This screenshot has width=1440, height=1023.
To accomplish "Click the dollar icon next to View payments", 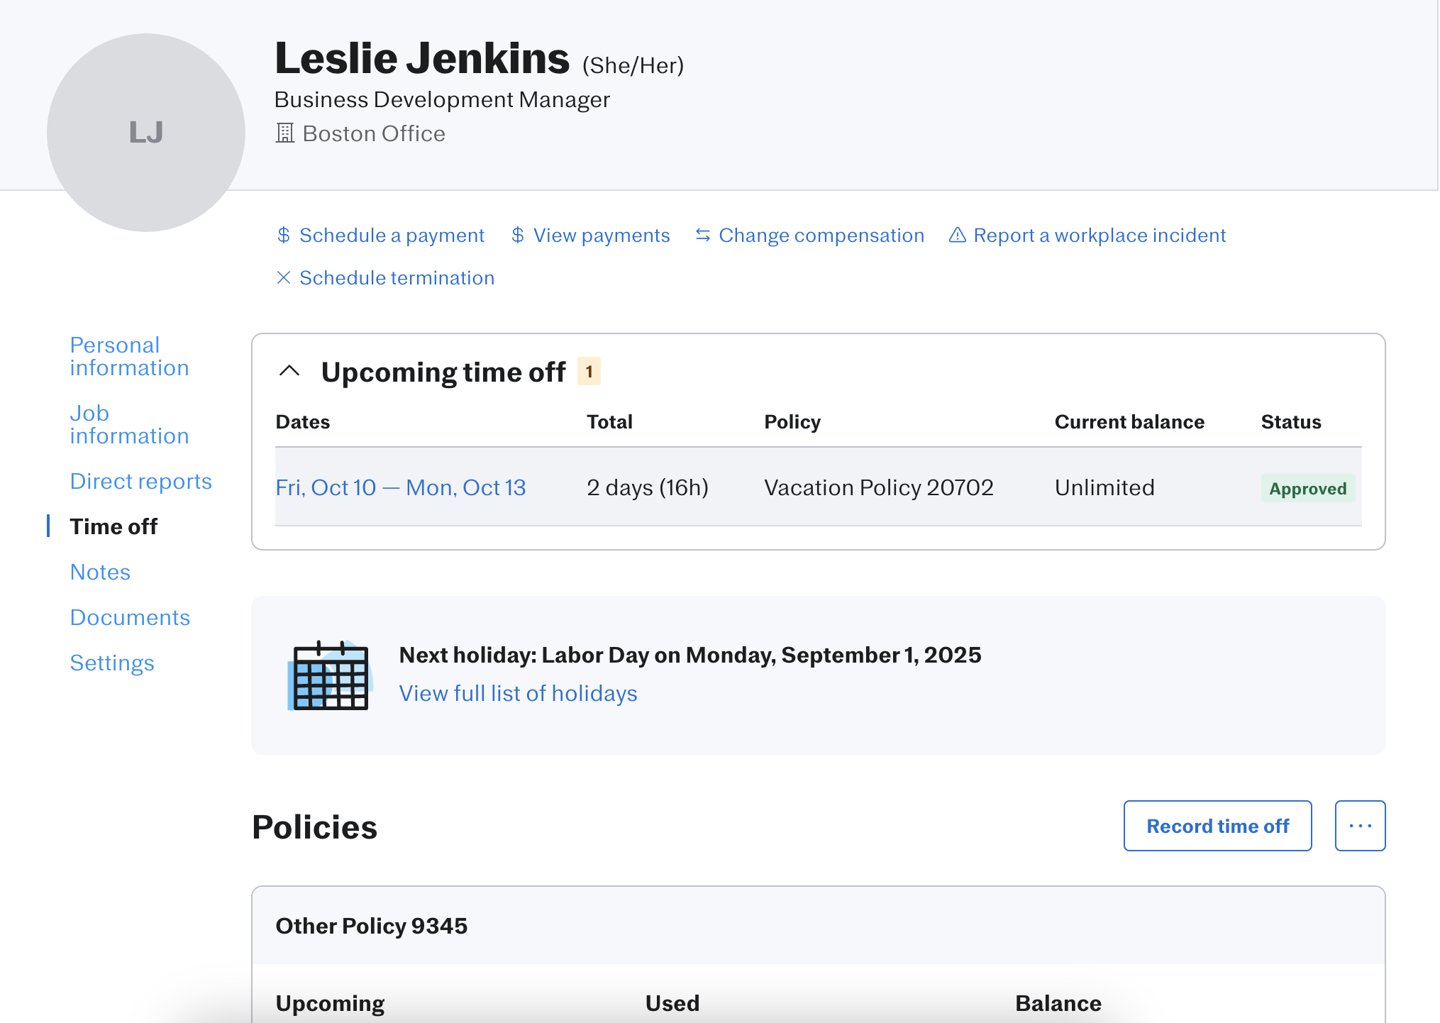I will pyautogui.click(x=518, y=236).
